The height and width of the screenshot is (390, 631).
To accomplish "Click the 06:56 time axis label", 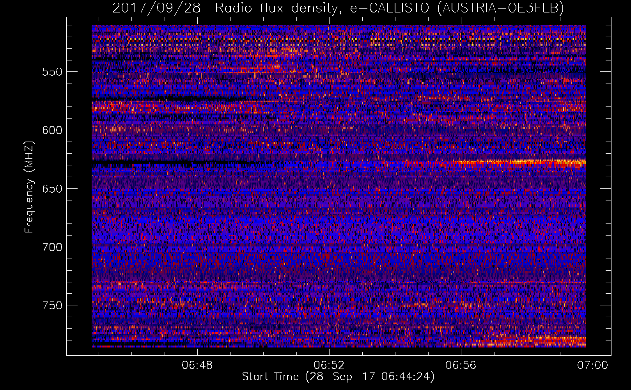I will click(461, 365).
